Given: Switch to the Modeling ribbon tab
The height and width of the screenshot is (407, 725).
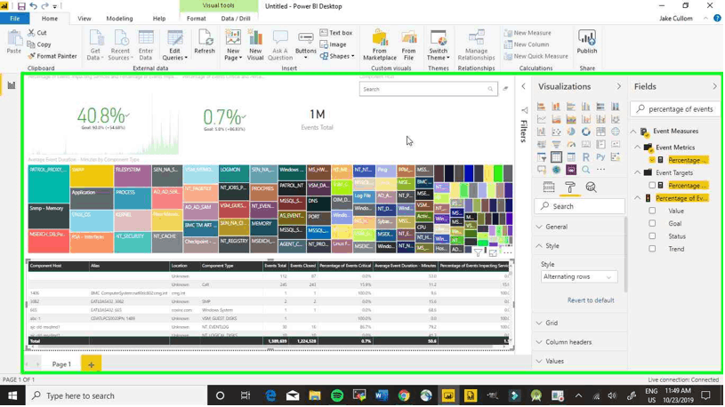Looking at the screenshot, I should (119, 19).
